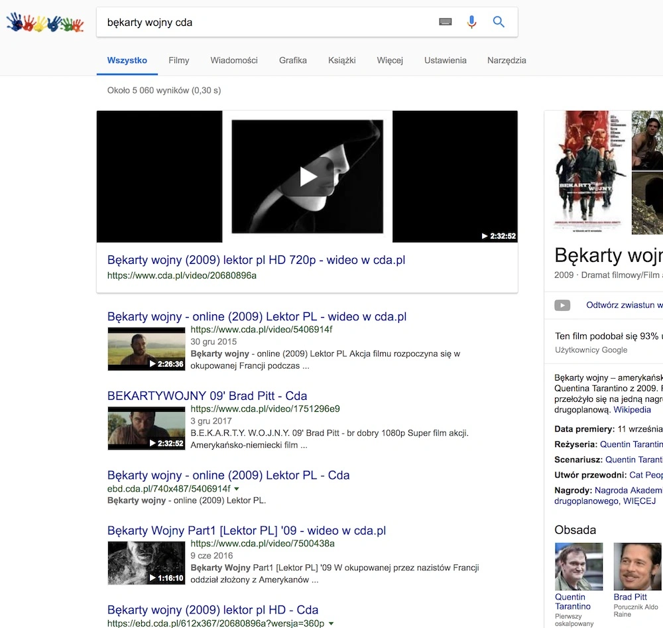Click the 'Ten film podobał się 93%' rating text
This screenshot has height=628, width=663.
(609, 336)
